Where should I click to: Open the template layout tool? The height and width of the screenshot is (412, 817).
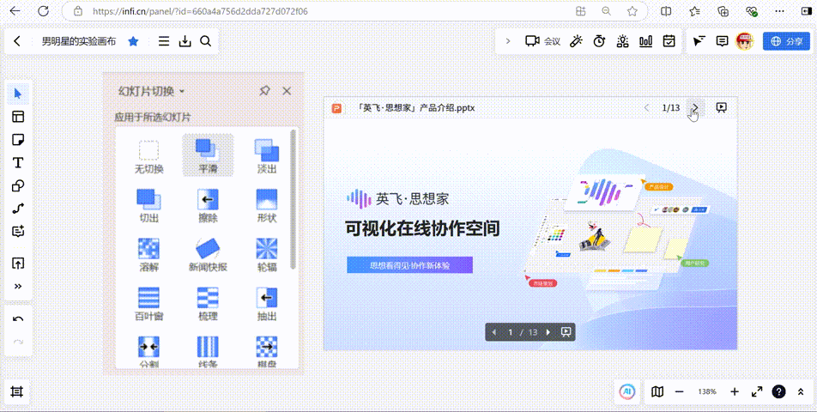[x=18, y=117]
